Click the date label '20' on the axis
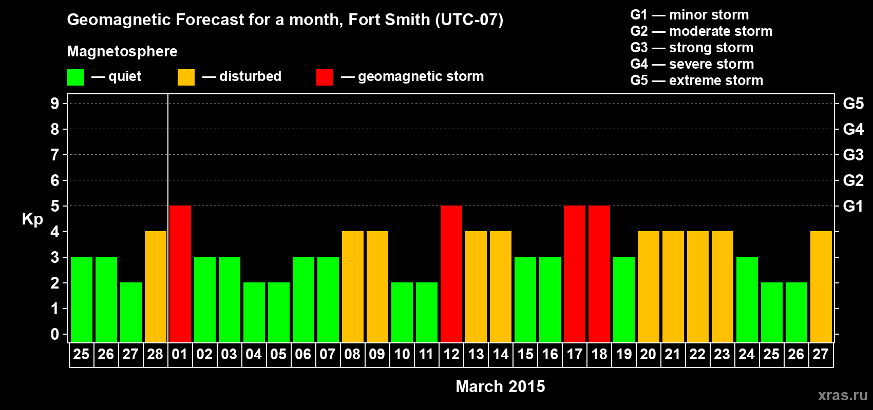The height and width of the screenshot is (410, 873). tap(648, 355)
